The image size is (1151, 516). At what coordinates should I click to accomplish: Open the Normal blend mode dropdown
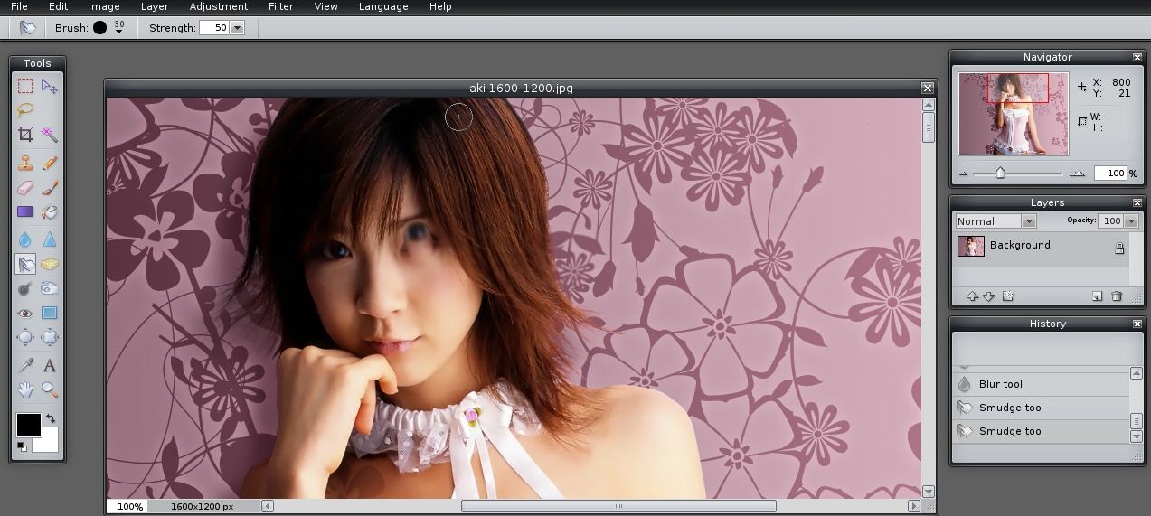coord(1028,221)
